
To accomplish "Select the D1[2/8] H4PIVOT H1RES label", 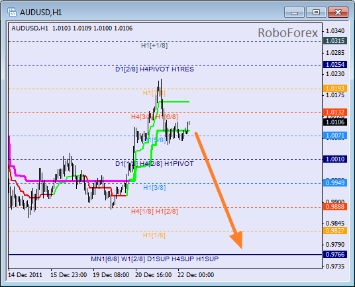I will (154, 69).
